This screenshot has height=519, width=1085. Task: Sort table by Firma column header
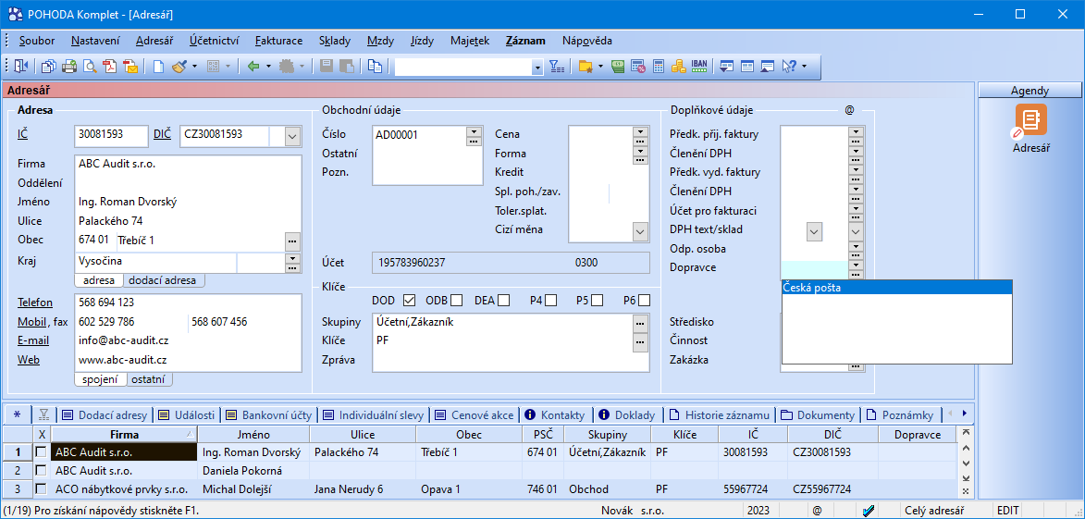coord(124,435)
